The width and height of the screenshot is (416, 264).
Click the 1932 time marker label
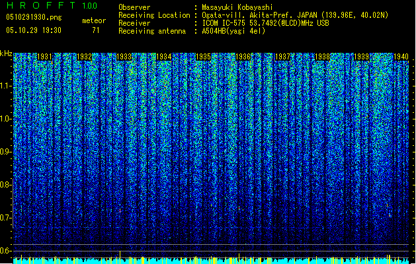84,57
